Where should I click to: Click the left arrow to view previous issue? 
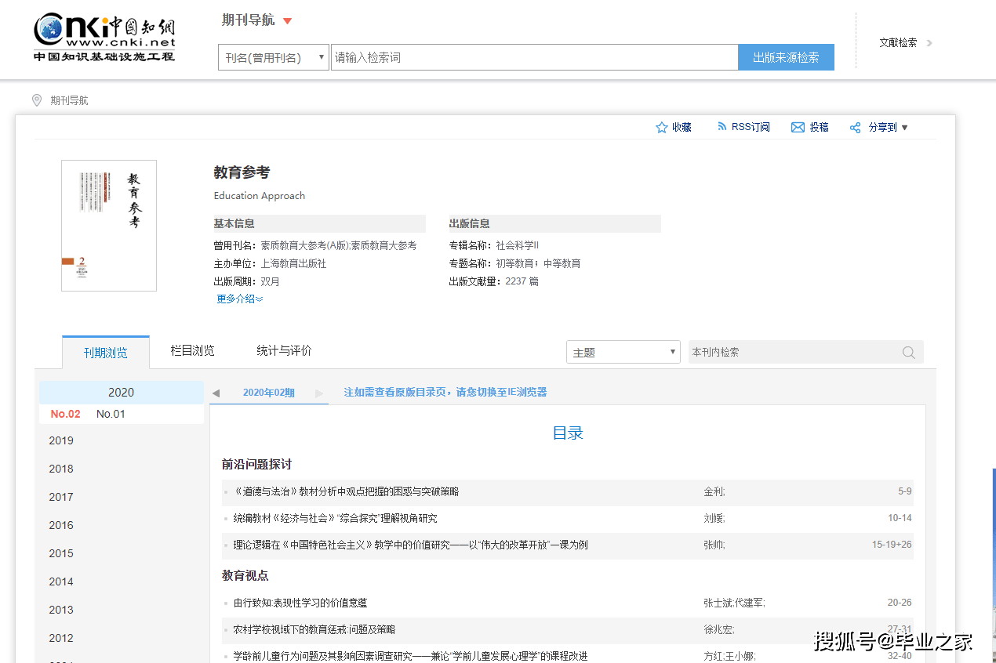point(216,391)
